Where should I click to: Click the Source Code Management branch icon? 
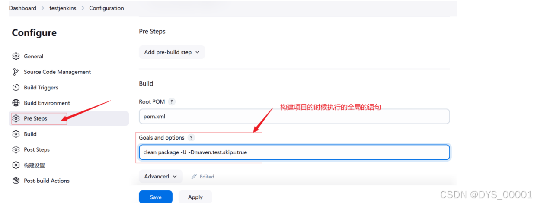coord(16,72)
